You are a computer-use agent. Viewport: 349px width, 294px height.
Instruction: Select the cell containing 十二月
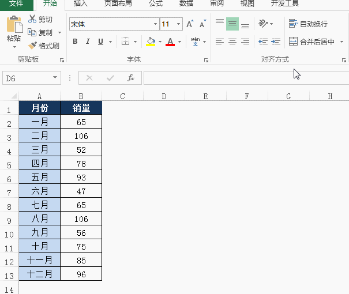pos(40,274)
